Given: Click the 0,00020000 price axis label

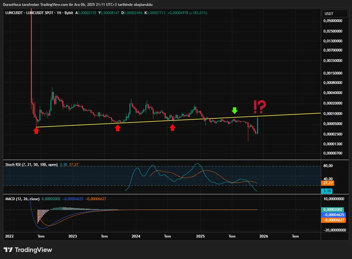Looking at the screenshot, I should pyautogui.click(x=333, y=103).
